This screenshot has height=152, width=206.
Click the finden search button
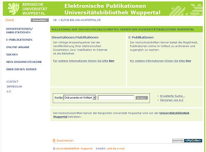(142, 98)
